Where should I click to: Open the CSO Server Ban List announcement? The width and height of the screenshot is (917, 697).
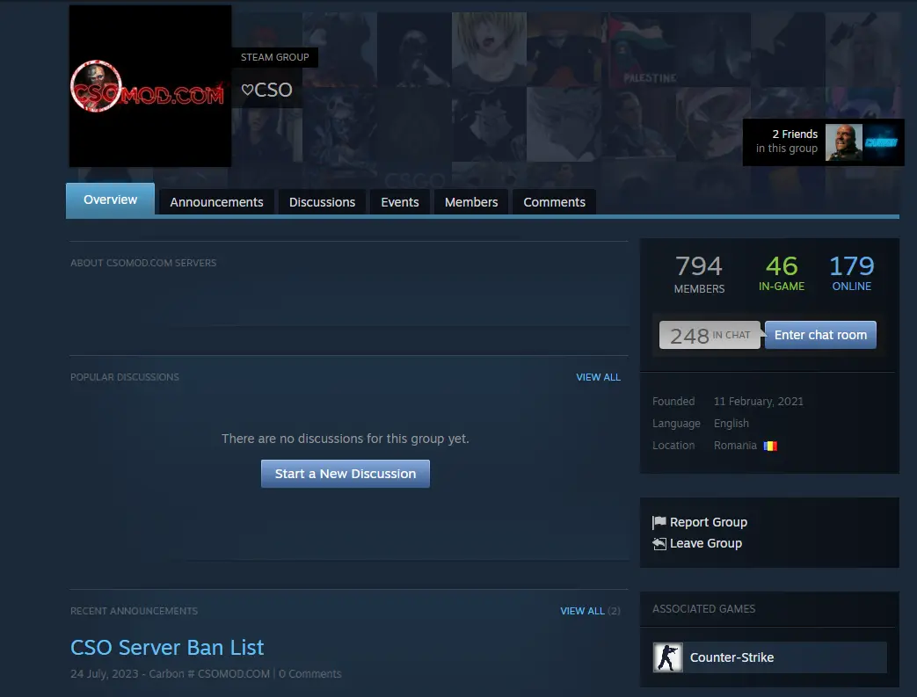coord(167,648)
